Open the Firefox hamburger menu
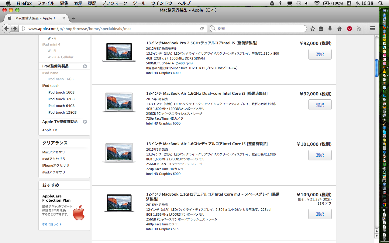Viewport: 389px width, 243px height. 373,29
